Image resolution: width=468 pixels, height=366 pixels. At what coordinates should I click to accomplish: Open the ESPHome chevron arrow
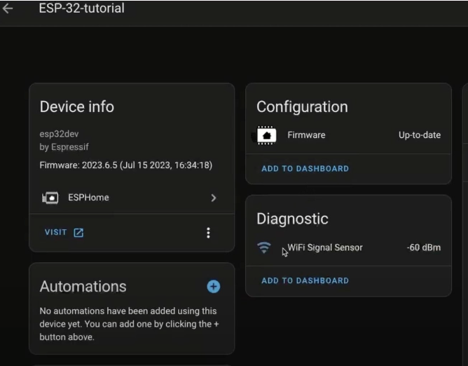214,198
